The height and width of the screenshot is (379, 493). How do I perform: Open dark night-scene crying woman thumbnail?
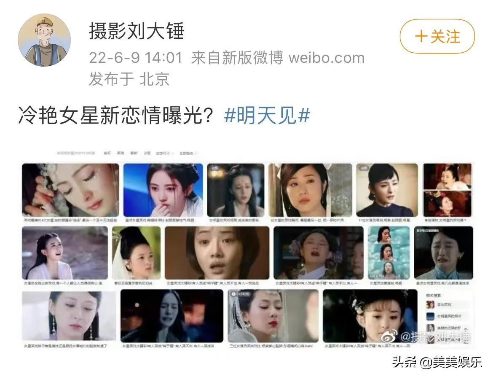click(x=171, y=316)
